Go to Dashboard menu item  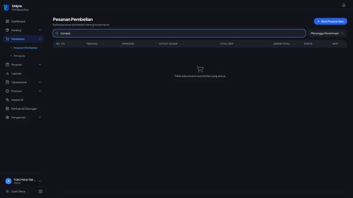[x=24, y=21]
